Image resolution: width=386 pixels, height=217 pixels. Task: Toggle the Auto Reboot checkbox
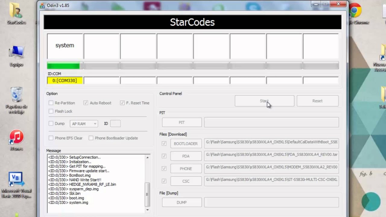coord(86,103)
